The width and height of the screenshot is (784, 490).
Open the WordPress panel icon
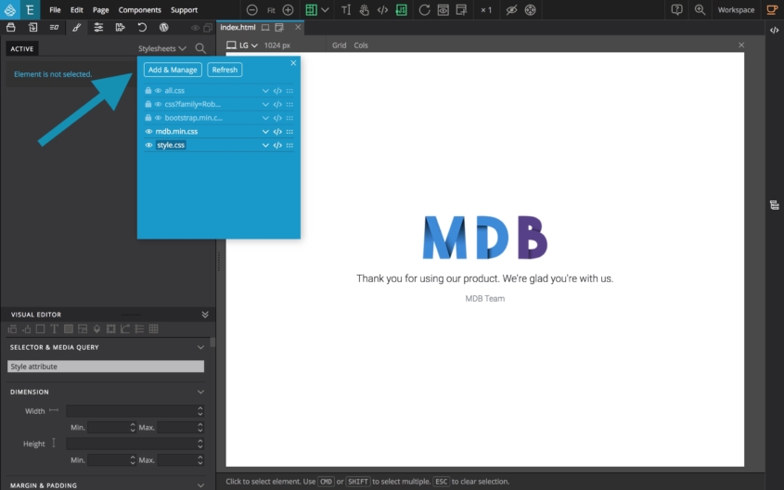pos(163,28)
